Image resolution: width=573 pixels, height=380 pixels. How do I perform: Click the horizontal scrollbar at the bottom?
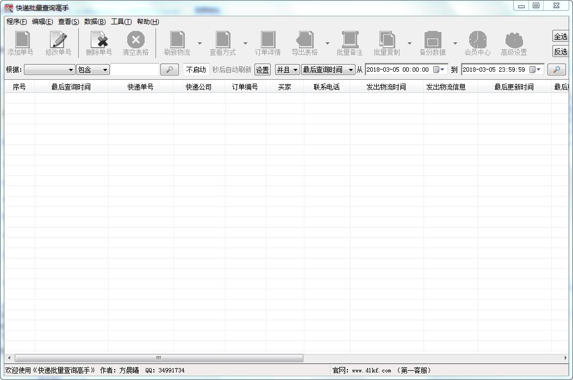[x=159, y=358]
